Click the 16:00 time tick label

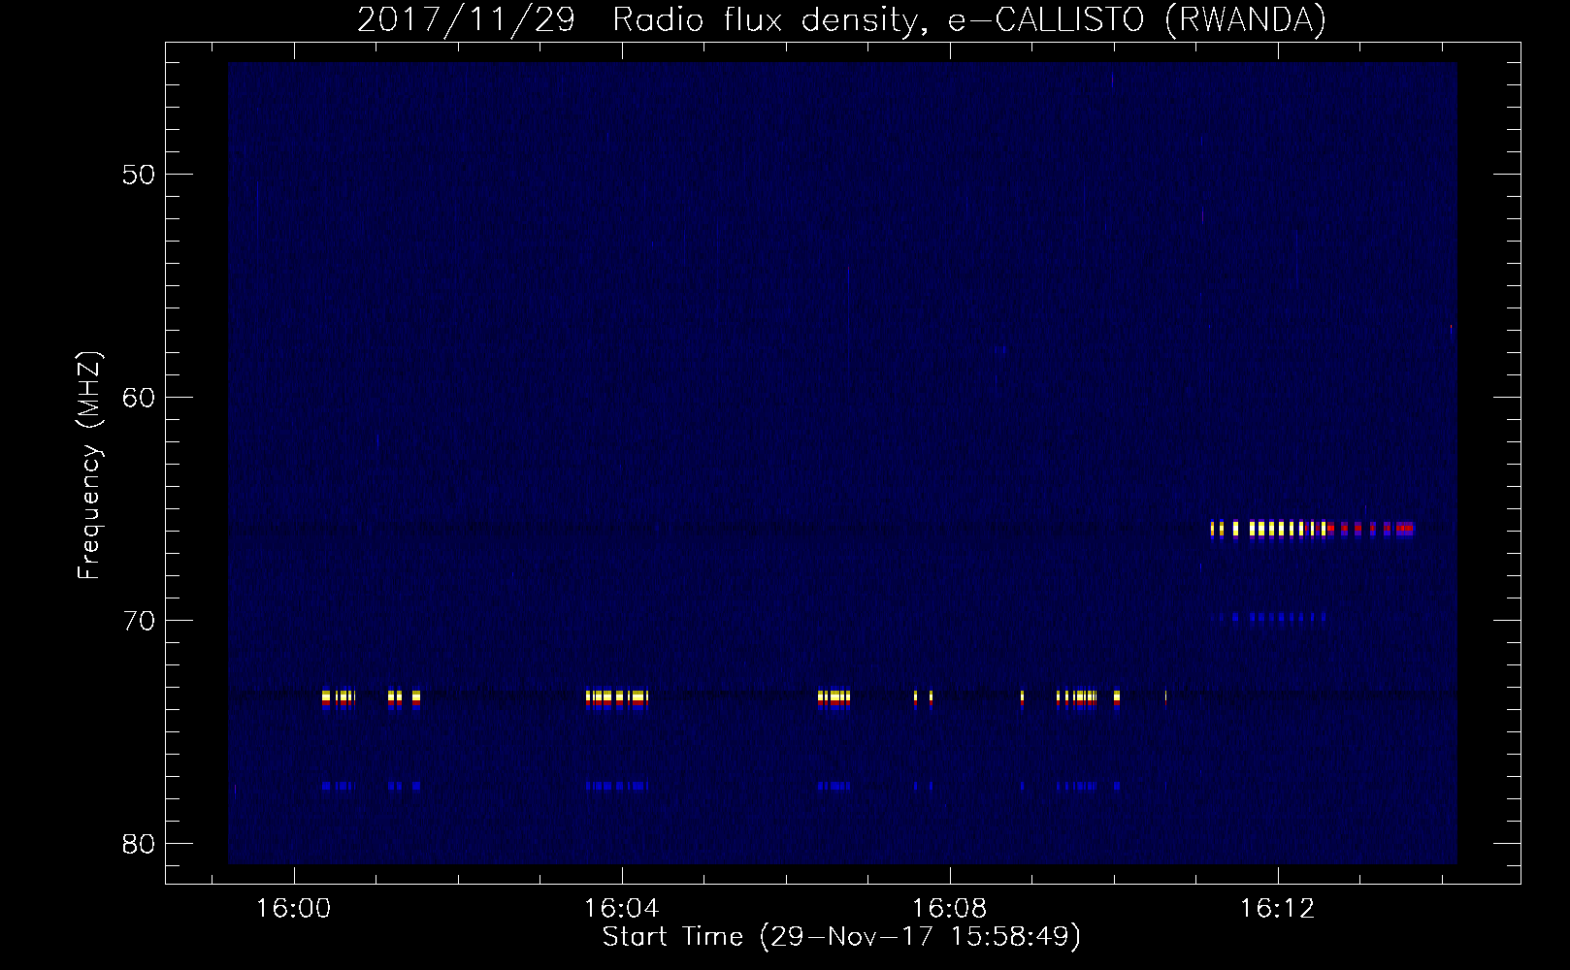coord(293,908)
